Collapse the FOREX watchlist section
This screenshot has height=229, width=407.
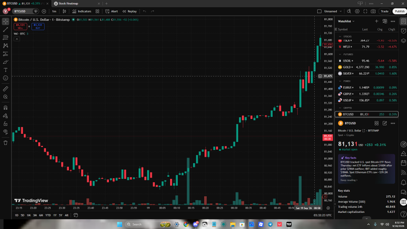(x=340, y=81)
